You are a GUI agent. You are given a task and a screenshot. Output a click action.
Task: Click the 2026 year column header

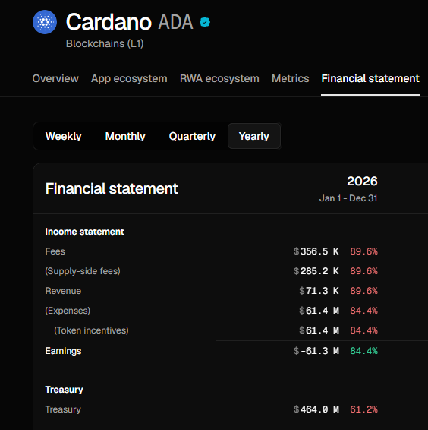pos(362,181)
